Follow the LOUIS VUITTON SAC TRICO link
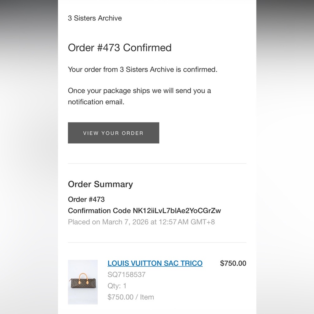Image resolution: width=314 pixels, height=314 pixels. [x=155, y=263]
